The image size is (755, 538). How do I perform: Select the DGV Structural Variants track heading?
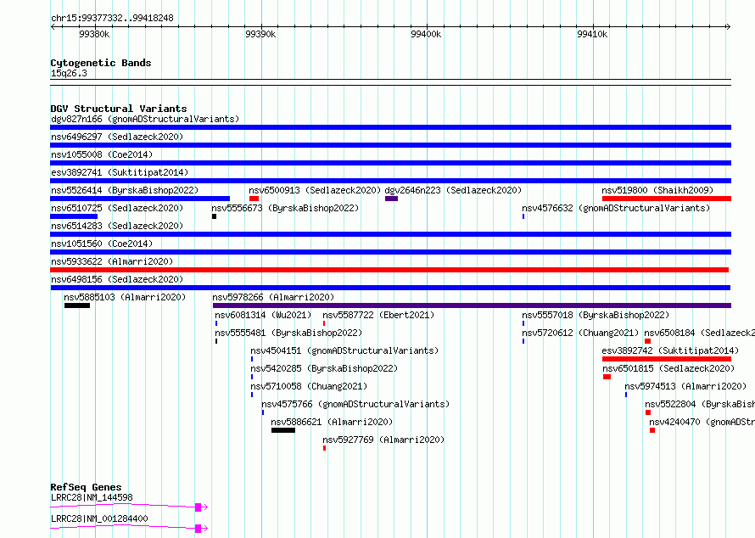pos(119,109)
